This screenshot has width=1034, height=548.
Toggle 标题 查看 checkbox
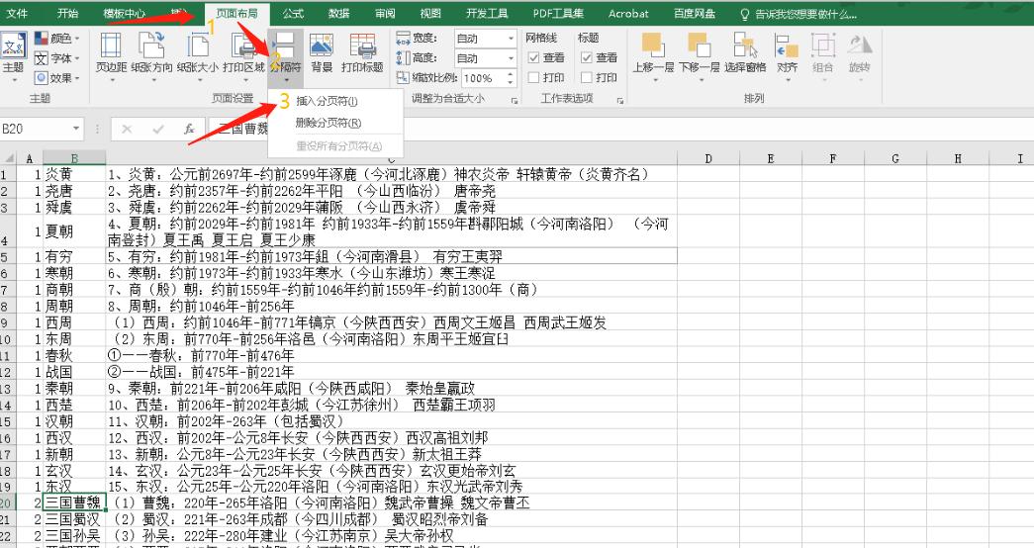coord(586,58)
